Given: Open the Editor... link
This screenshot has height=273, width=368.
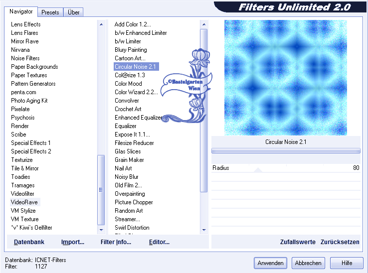Looking at the screenshot, I should pyautogui.click(x=160, y=242).
